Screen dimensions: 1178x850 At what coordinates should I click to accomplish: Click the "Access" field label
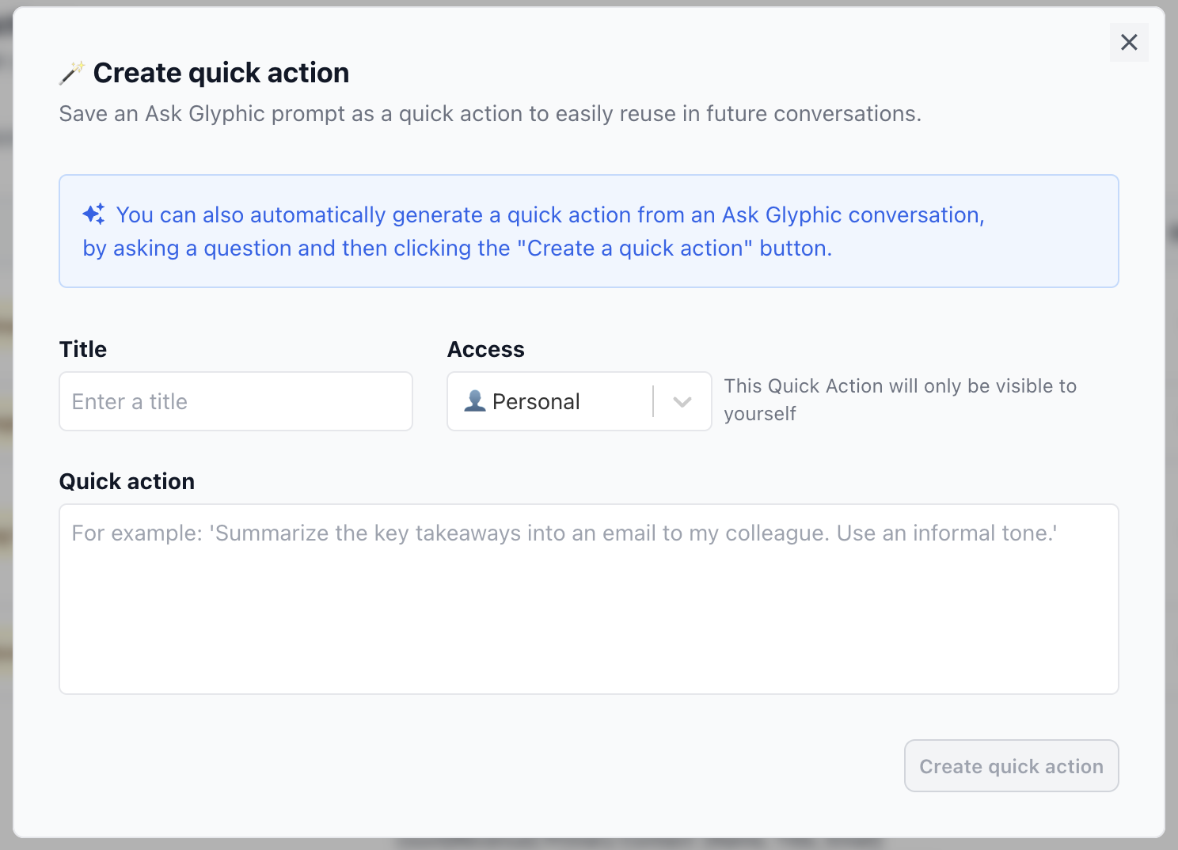tap(486, 349)
